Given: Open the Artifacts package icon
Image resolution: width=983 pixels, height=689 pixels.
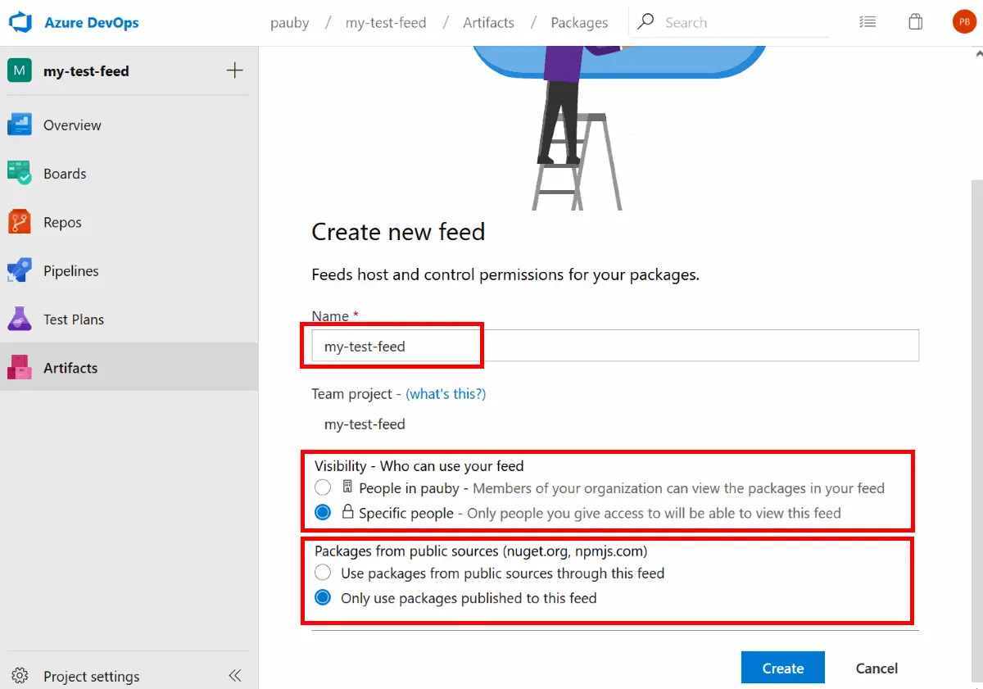Looking at the screenshot, I should tap(19, 367).
